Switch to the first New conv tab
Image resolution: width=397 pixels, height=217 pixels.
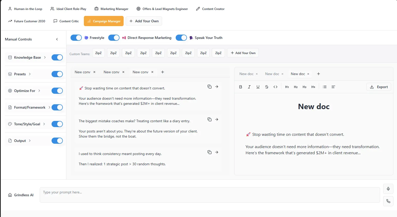pyautogui.click(x=82, y=72)
